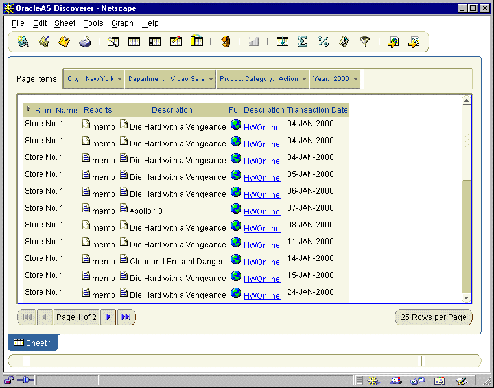
Task: Open the City: New York dropdown
Action: 94,78
